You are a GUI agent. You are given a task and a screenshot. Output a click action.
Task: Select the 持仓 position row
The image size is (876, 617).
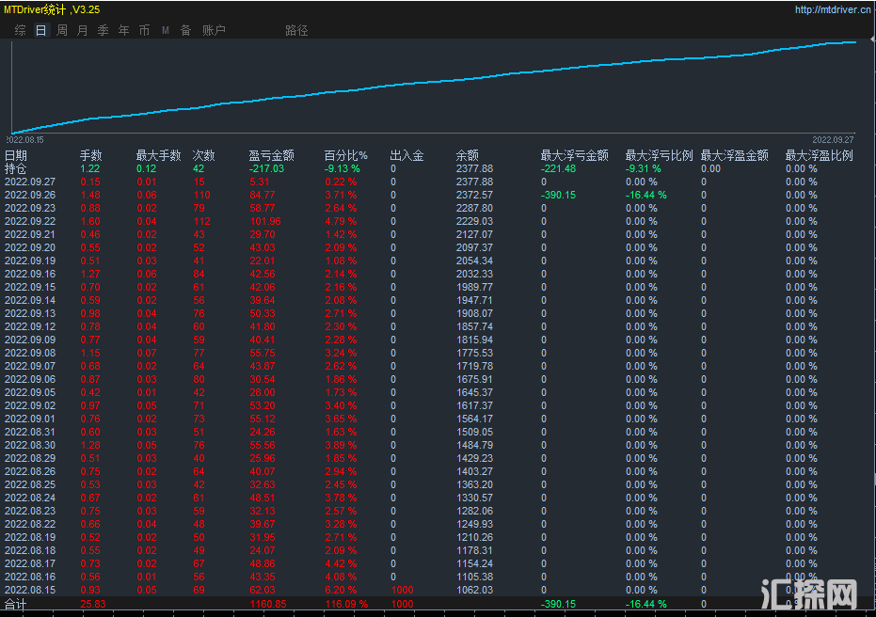(16, 168)
